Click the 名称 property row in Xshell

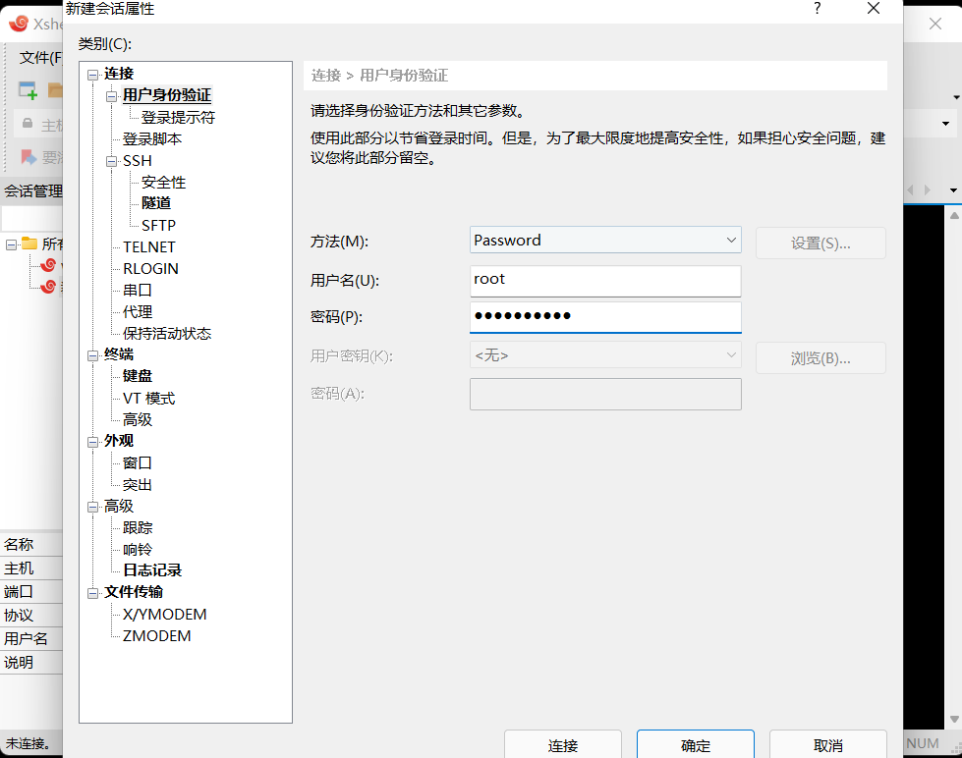31,544
